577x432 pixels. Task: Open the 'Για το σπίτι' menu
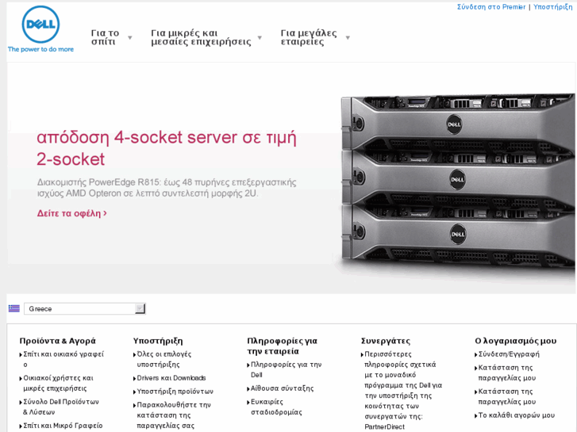click(x=106, y=37)
